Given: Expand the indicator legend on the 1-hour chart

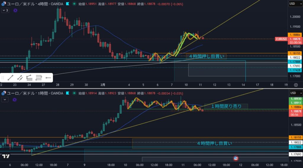Looking at the screenshot, I should (x=4, y=99).
